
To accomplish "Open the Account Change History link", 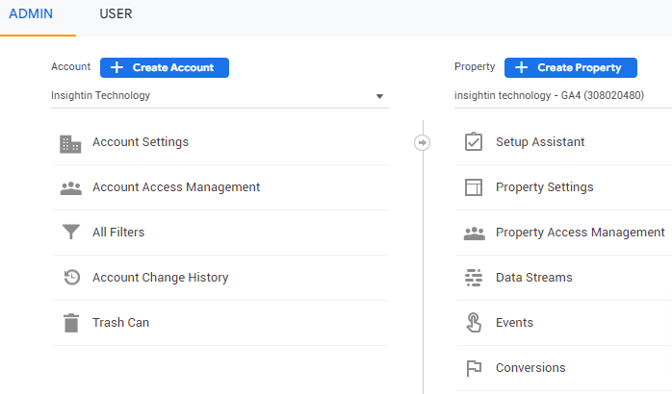I will tap(160, 278).
